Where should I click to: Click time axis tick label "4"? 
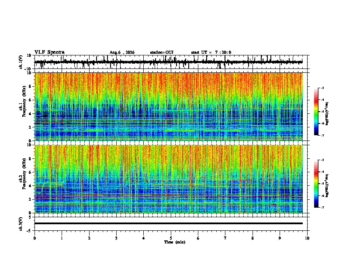click(x=144, y=238)
